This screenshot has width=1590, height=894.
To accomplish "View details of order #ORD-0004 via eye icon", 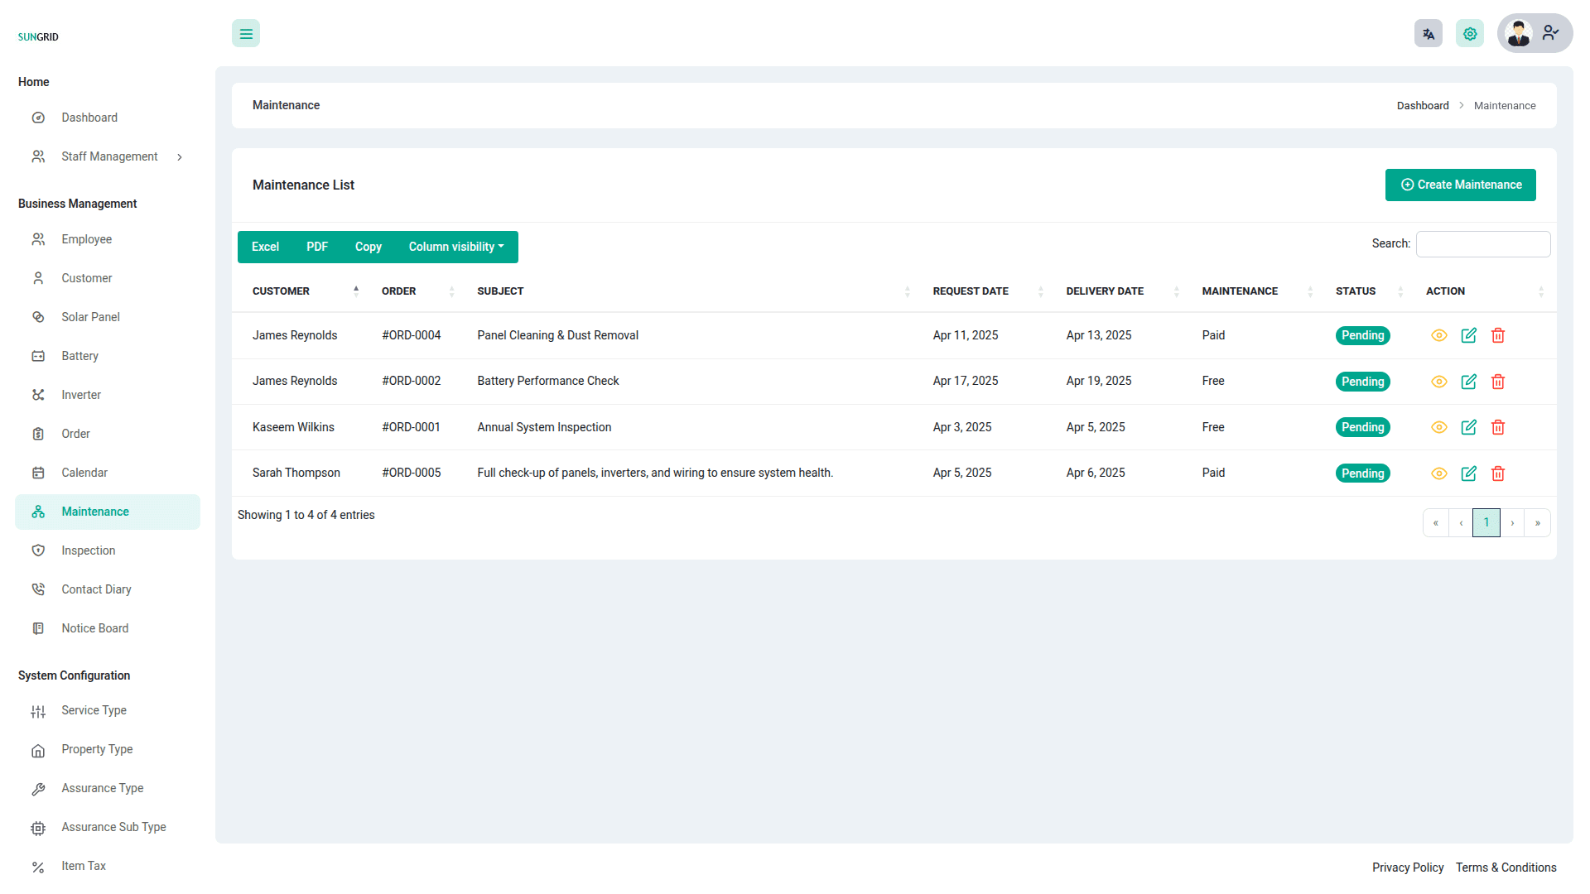I will coord(1439,335).
